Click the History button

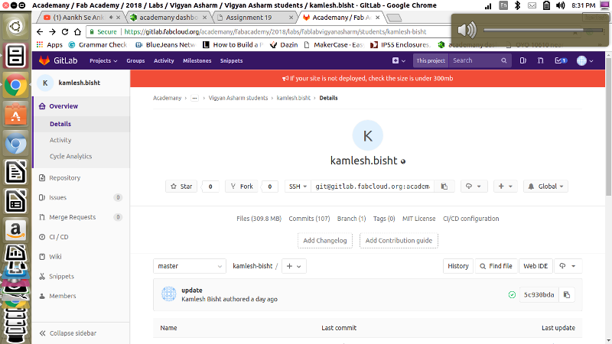[x=457, y=266]
